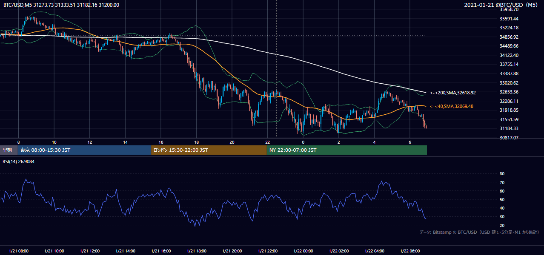This screenshot has height=255, width=544.
Task: Click RSI scale value 30
Action: tap(502, 217)
